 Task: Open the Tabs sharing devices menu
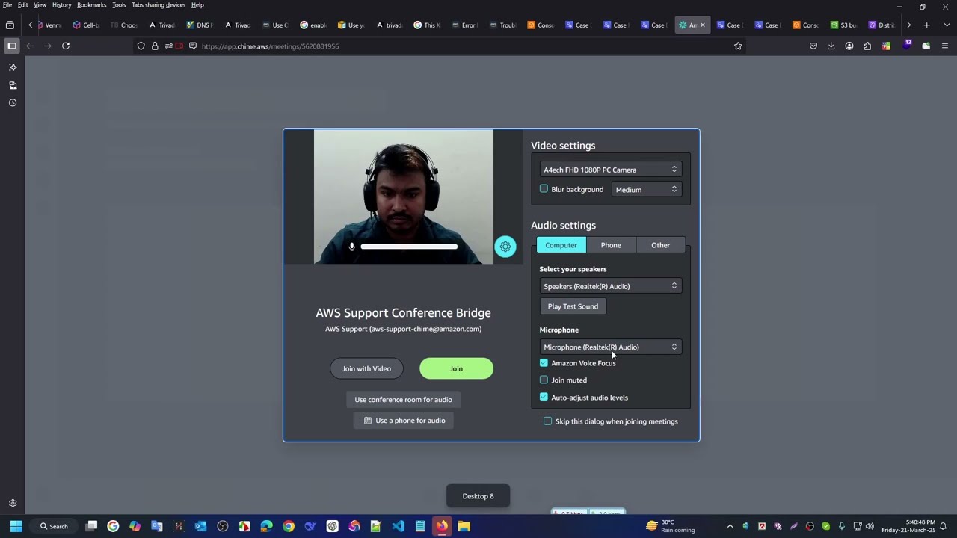coord(159,5)
